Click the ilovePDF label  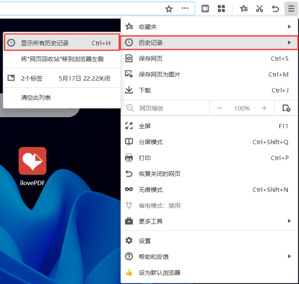(32, 183)
